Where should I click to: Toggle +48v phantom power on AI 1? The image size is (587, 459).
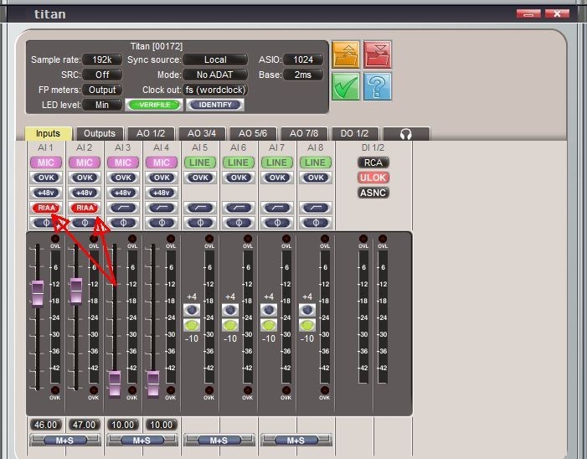pos(46,193)
